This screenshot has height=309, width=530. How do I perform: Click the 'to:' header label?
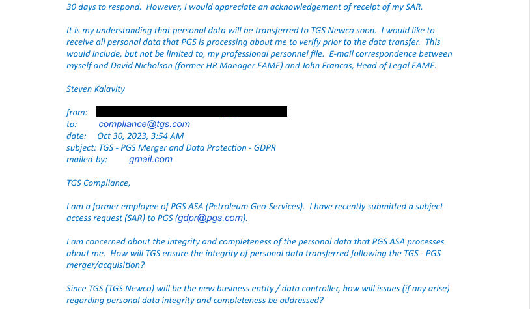[72, 125]
